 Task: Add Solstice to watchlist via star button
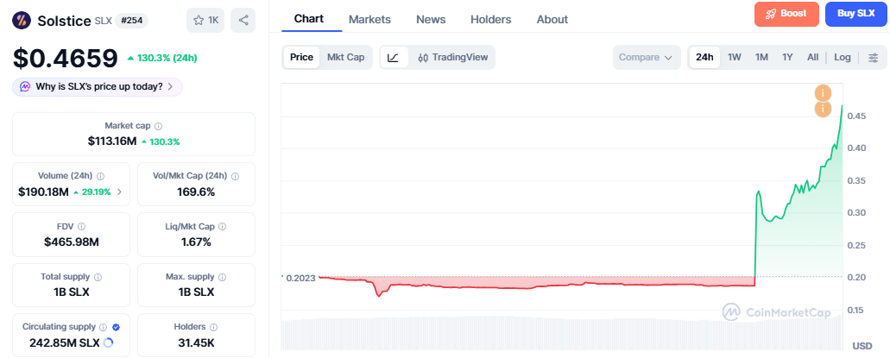click(x=205, y=21)
